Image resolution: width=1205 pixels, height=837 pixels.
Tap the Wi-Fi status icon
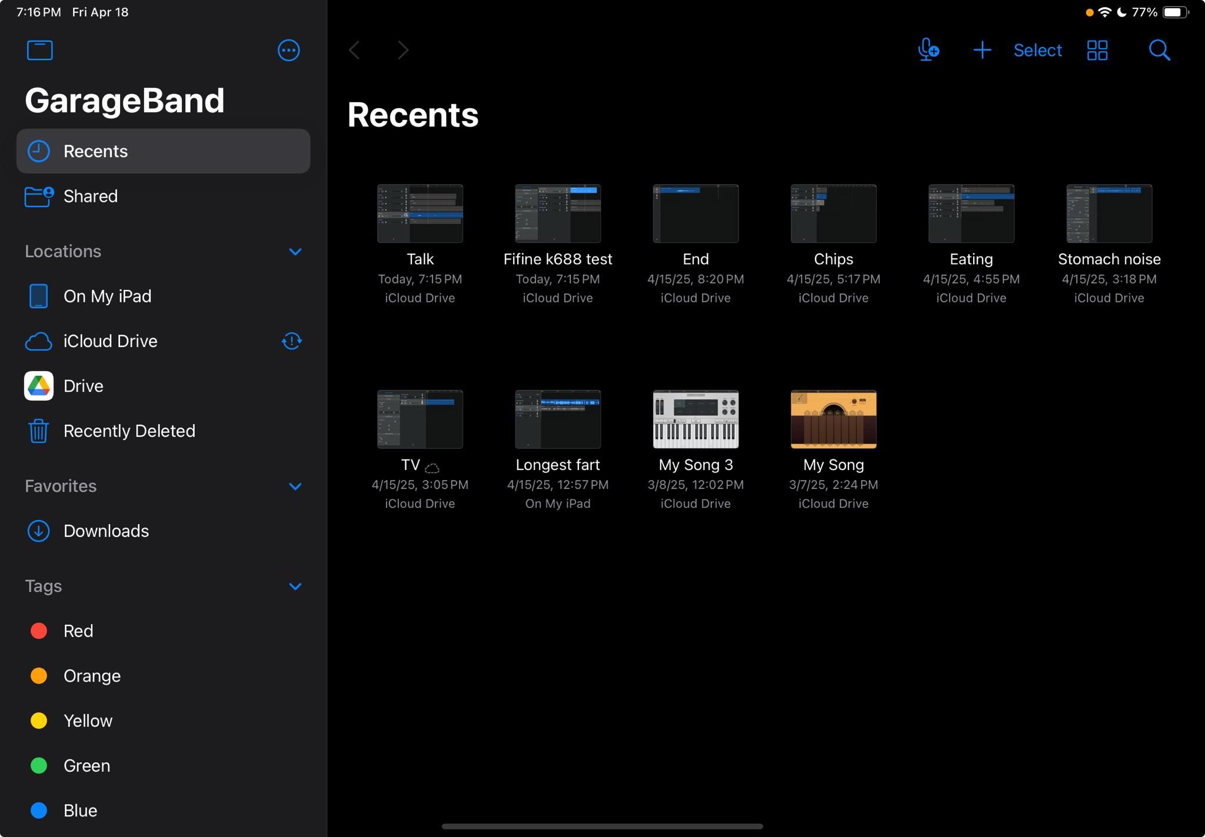pos(1105,12)
